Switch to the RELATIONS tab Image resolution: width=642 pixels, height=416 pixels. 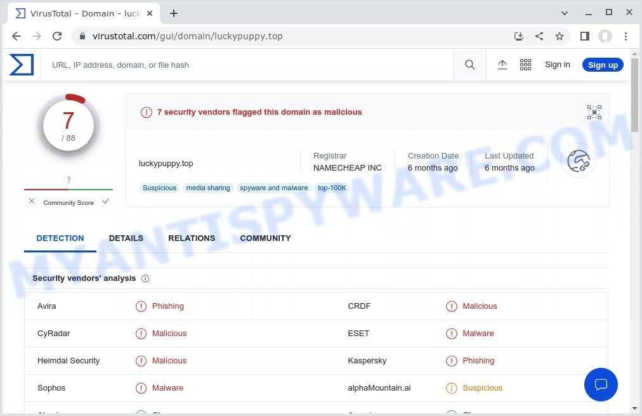coord(192,238)
